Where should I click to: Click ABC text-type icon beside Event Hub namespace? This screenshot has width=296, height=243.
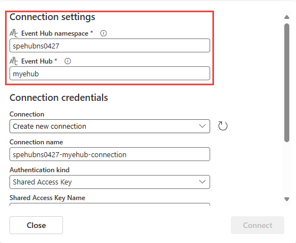point(14,33)
